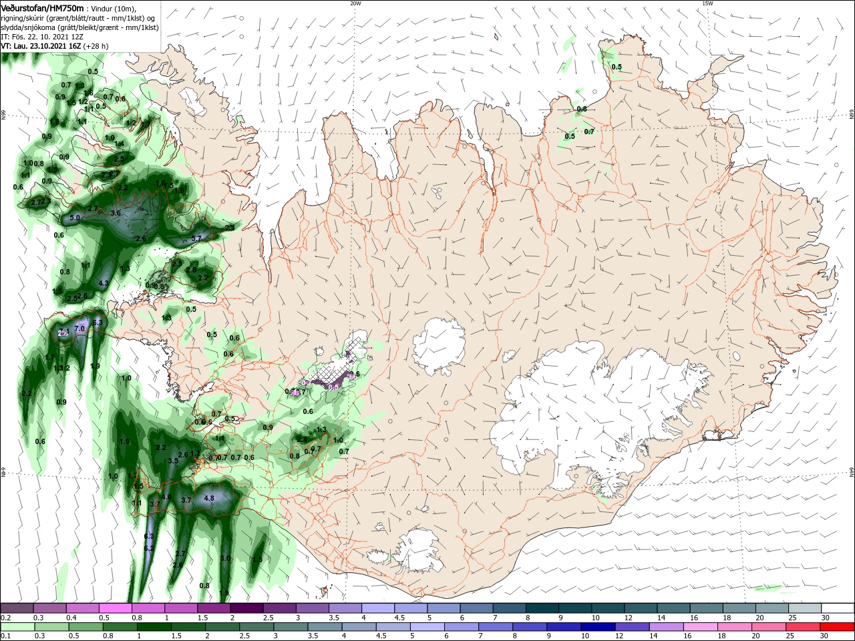Click the 5.0 precipitation value on the map
Screen dimensions: 855x641
[x=75, y=218]
